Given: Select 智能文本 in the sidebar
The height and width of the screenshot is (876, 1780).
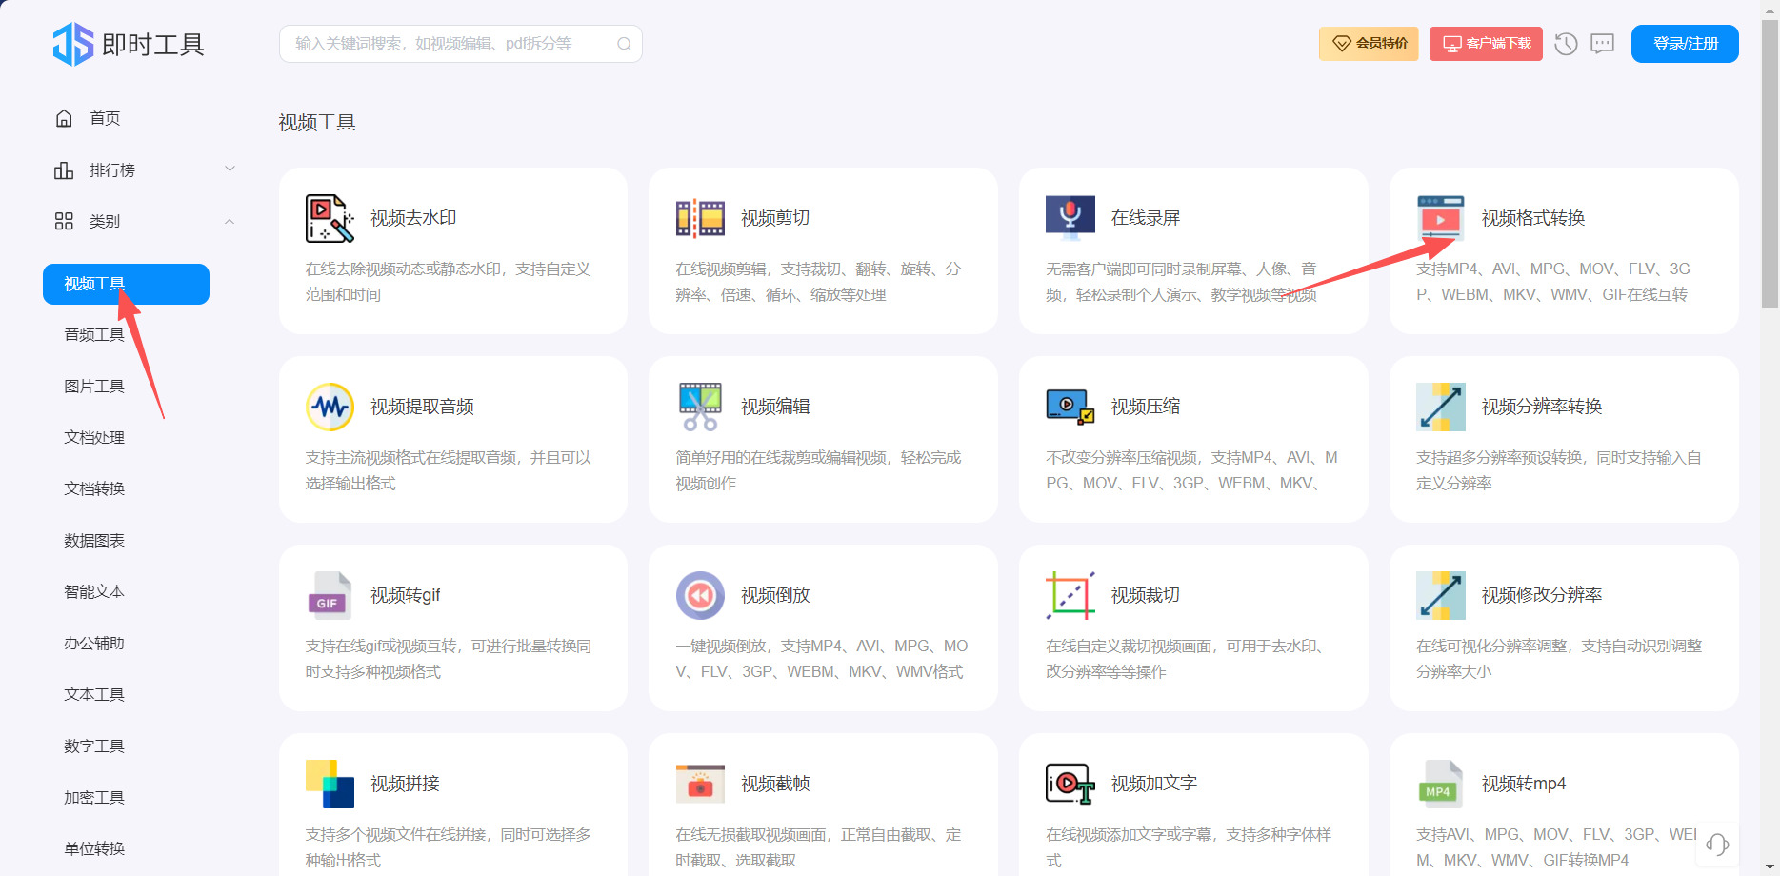Looking at the screenshot, I should point(94,592).
